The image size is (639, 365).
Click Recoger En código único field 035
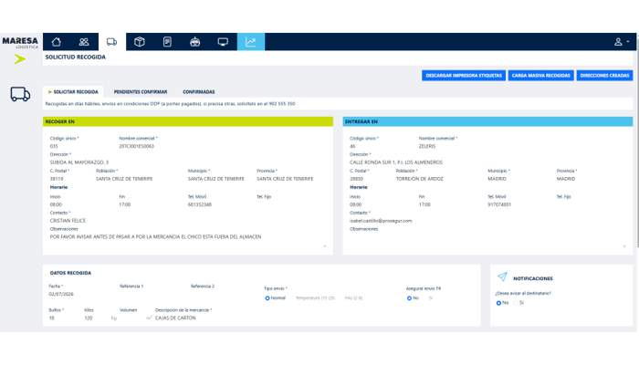[x=81, y=146]
